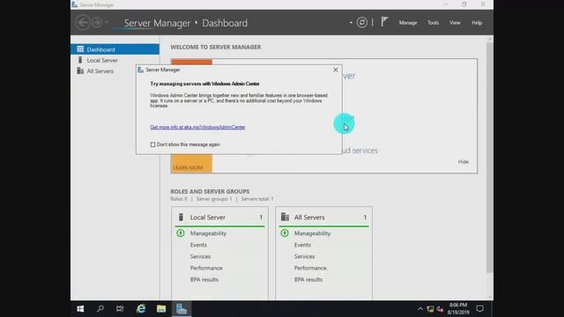564x317 pixels.
Task: Hide the welcome tile
Action: (x=464, y=162)
